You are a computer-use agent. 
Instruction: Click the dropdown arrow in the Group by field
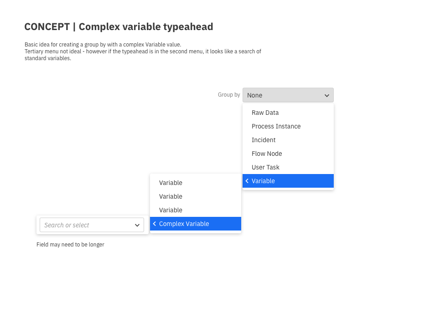coord(326,95)
